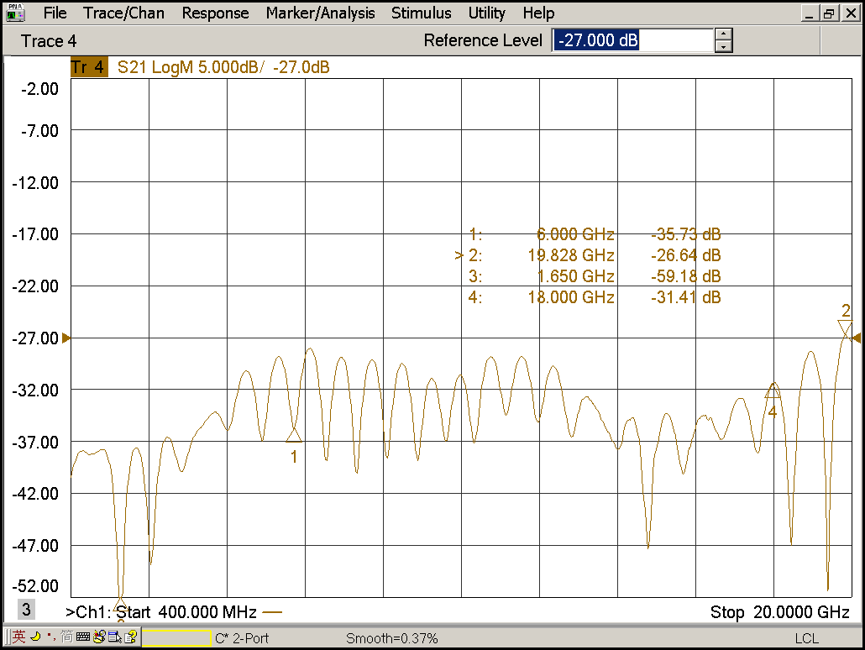Click the Reference Level value field

[632, 40]
